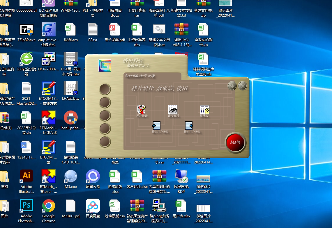This screenshot has height=228, width=332.
Task: Close the AccuMark launcher with X button
Action: [x=242, y=86]
